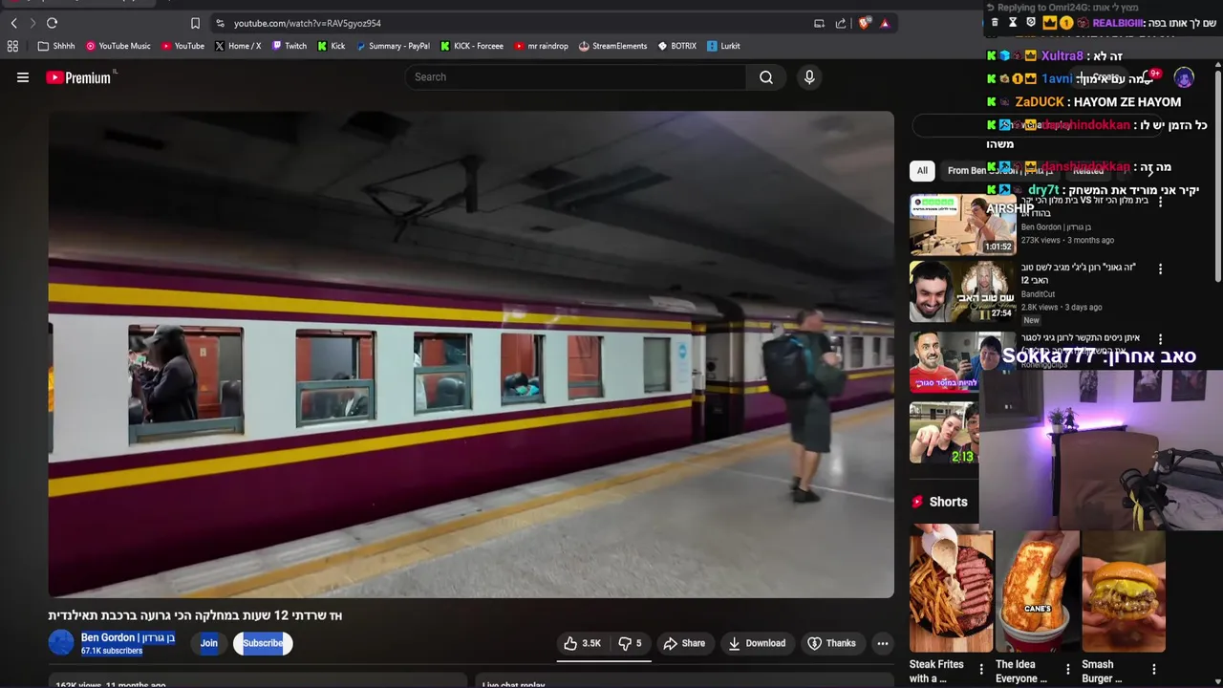Open options for The Idea Everyone short
Screen dimensions: 1223x688
point(1067,670)
